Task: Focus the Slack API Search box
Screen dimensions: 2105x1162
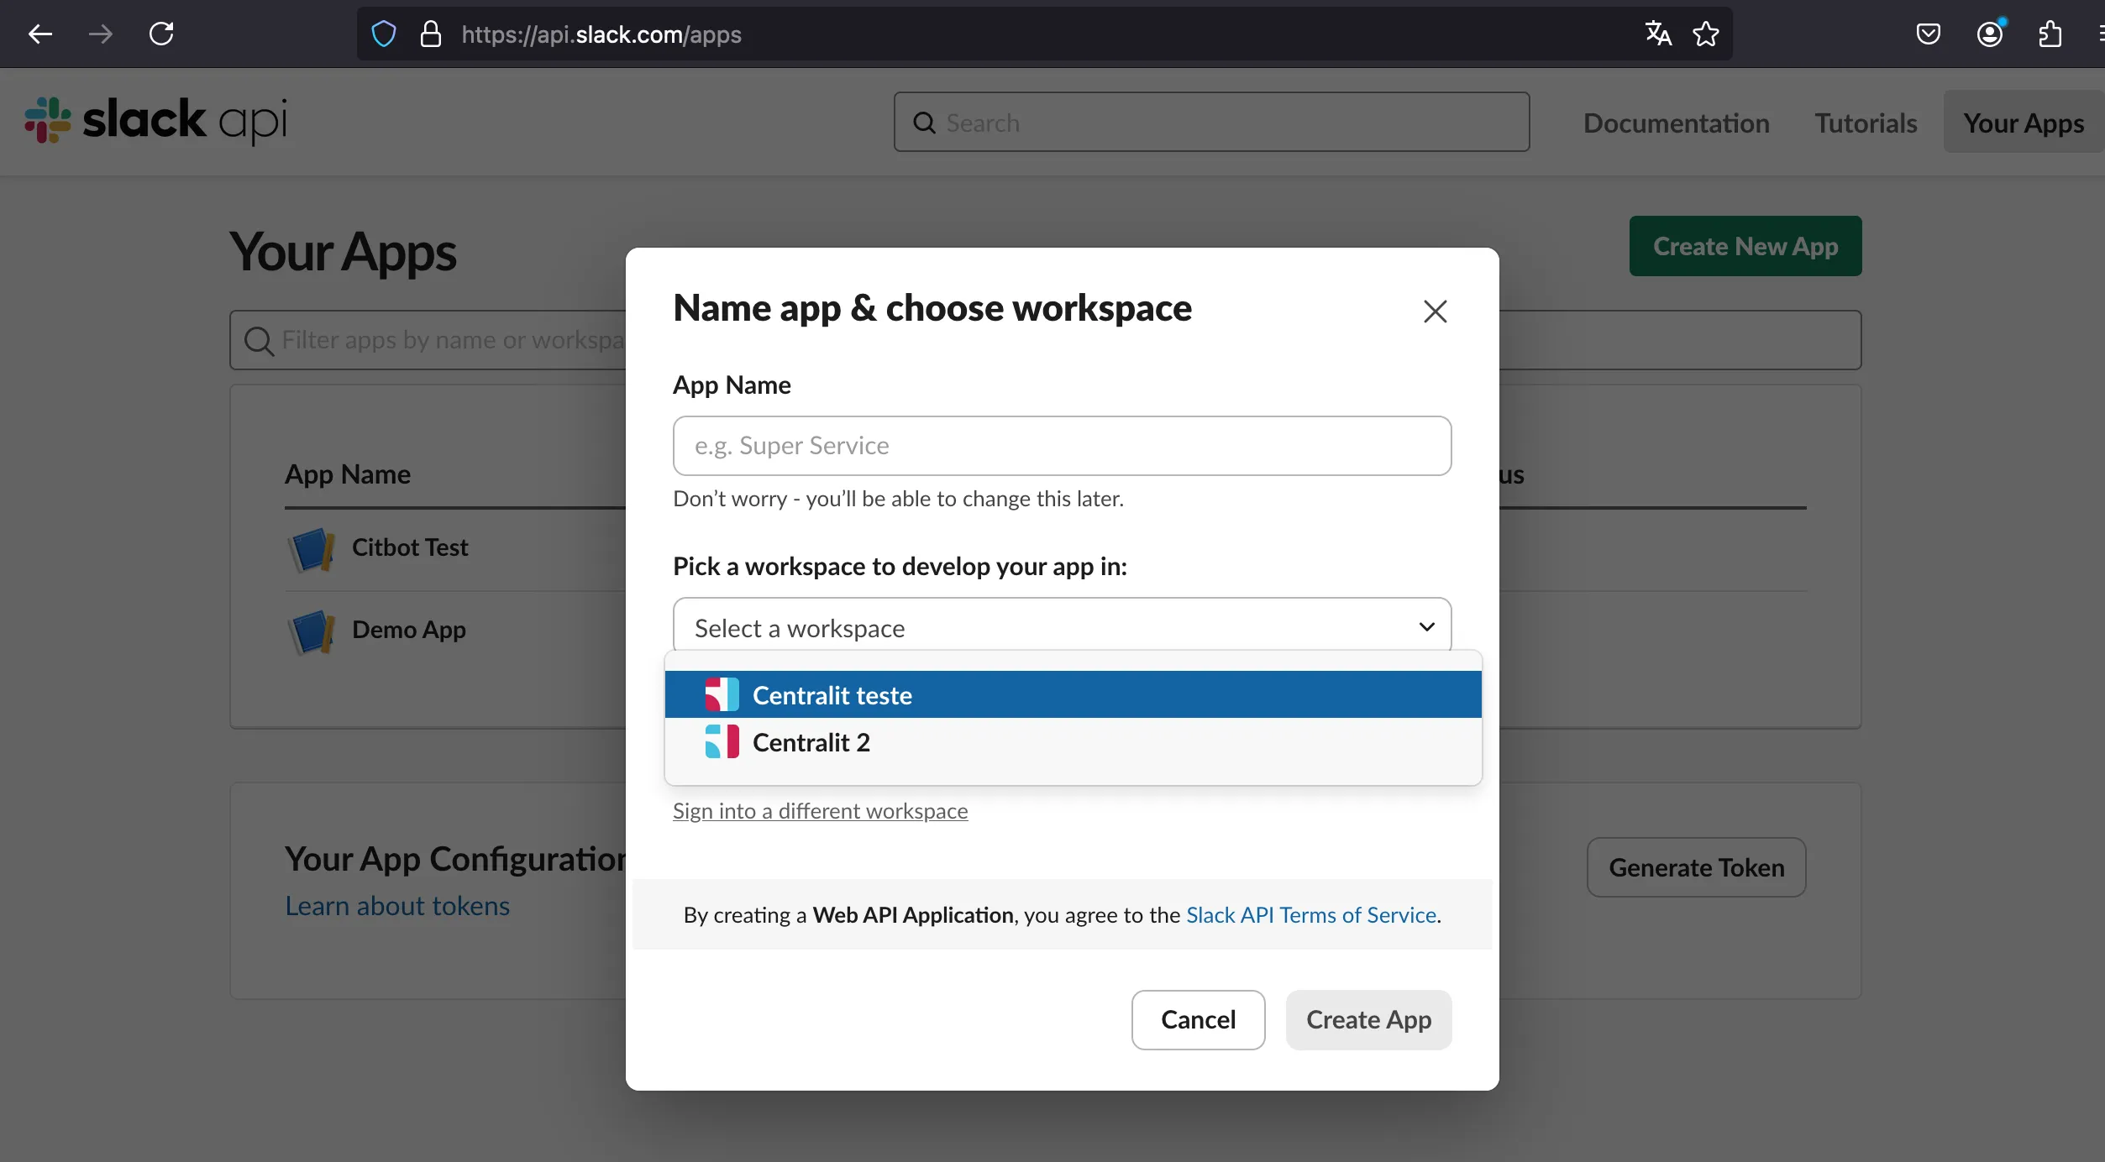Action: [1211, 123]
